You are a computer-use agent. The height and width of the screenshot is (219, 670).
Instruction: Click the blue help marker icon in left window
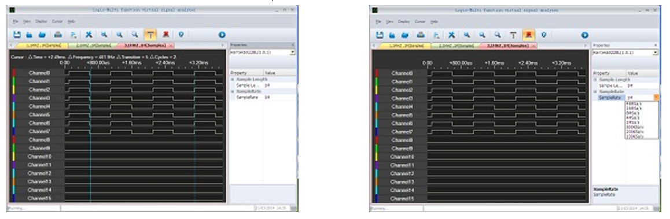pyautogui.click(x=181, y=35)
